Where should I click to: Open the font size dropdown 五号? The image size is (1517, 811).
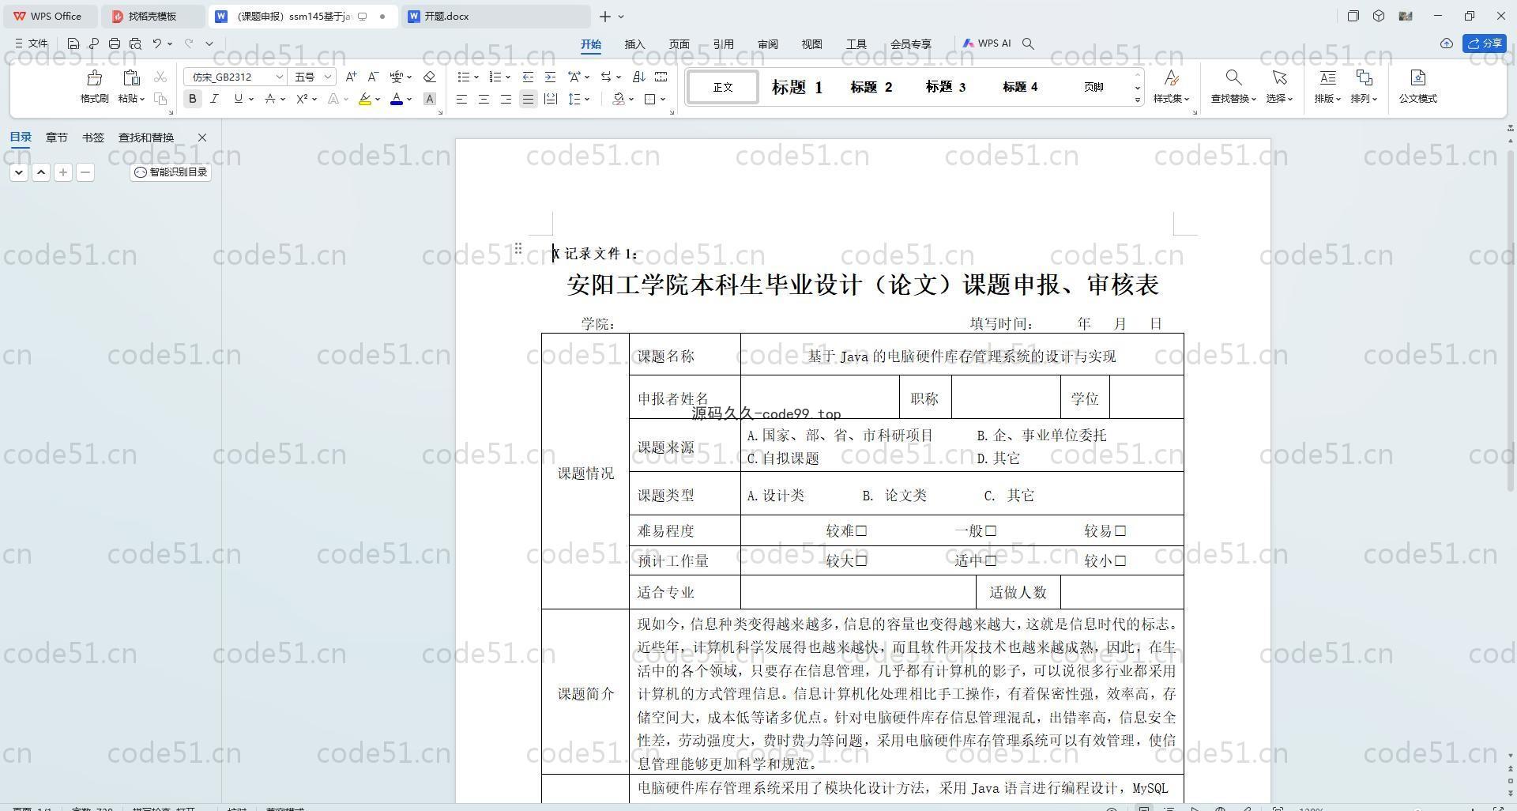(x=328, y=77)
